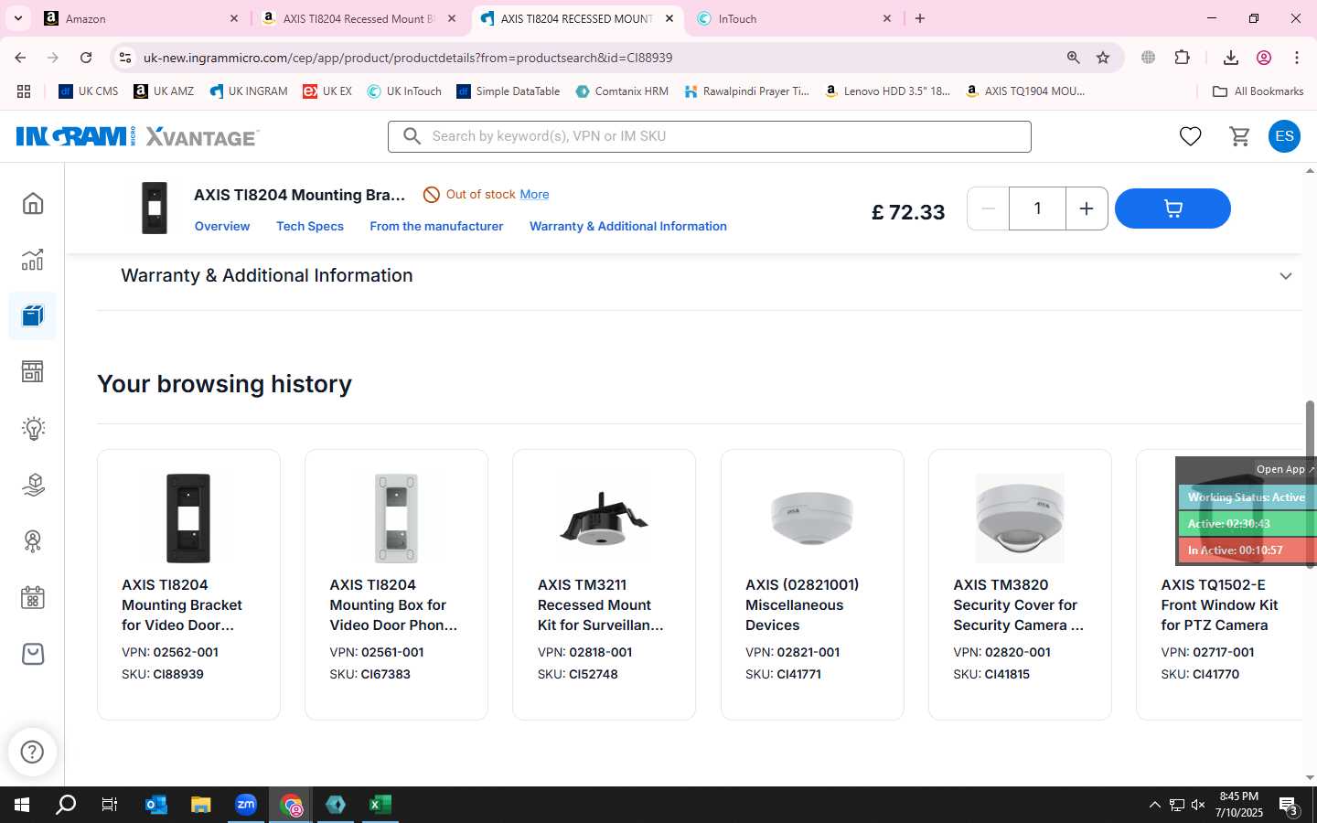
Task: Switch to the Amazon browser tab
Action: pyautogui.click(x=142, y=18)
